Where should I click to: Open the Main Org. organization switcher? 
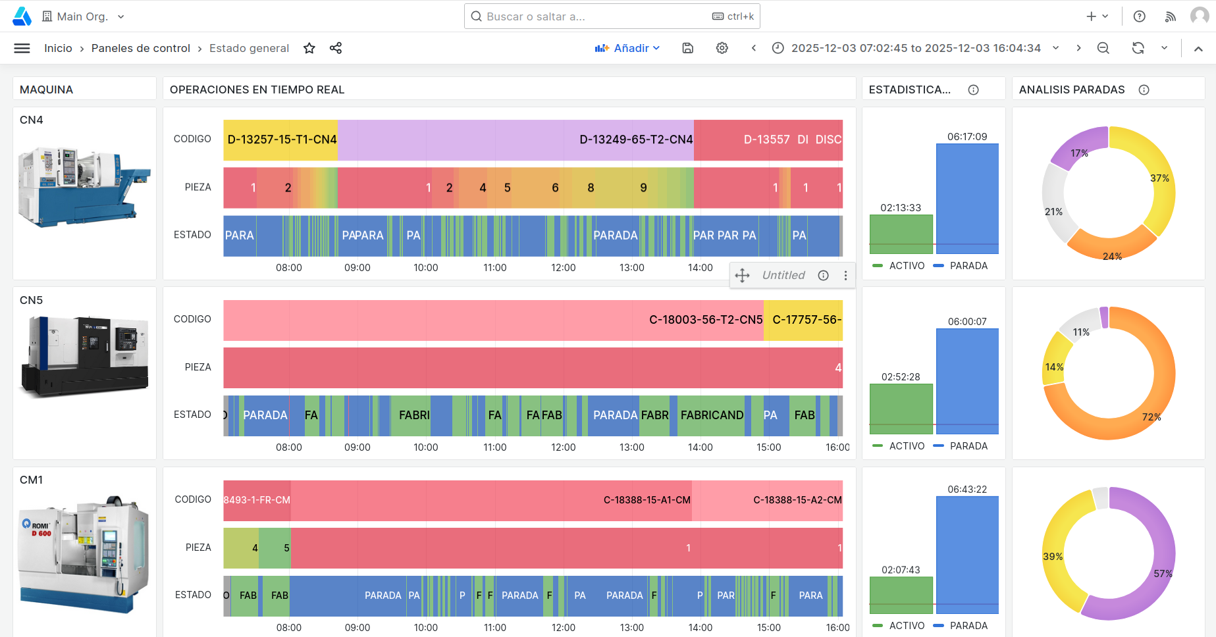(x=83, y=16)
